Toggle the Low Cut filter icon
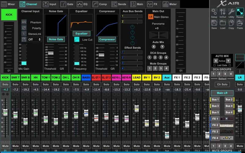The height and width of the screenshot is (153, 245). [x=77, y=40]
